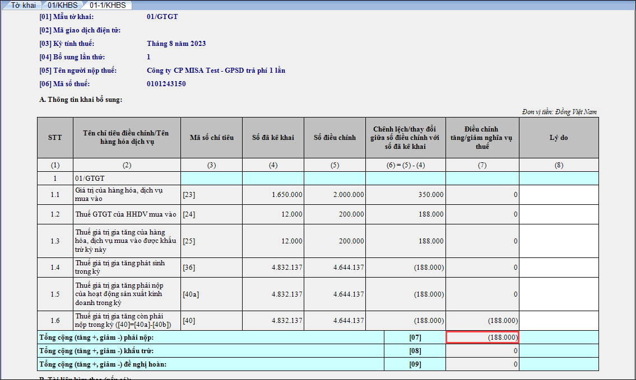Click the Số điều chỉnh column header
The image size is (636, 380).
335,138
